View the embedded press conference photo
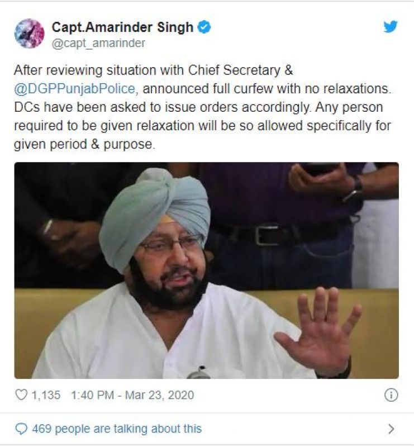414x447 pixels. click(206, 270)
